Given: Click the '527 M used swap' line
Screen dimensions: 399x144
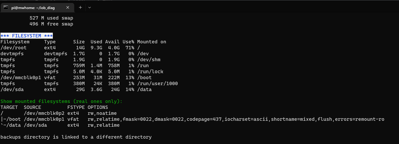Looking at the screenshot, I should (51, 18).
